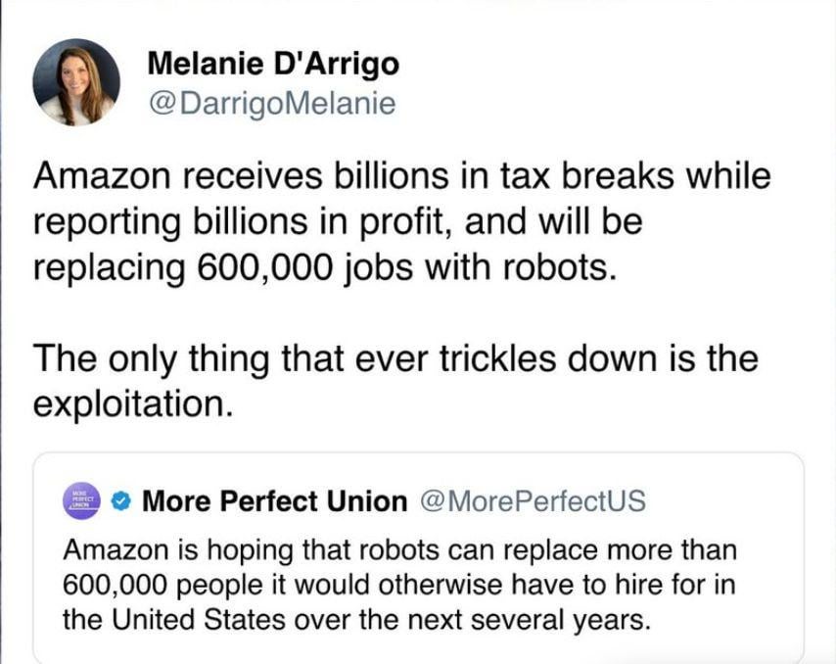836x664 pixels.
Task: Click the @MorePerfectUS handle
Action: [533, 501]
